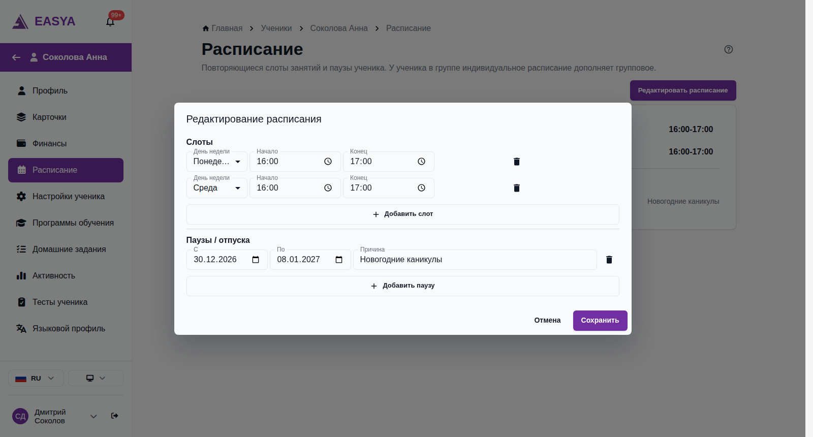Delete the Среда slot with trash icon
Image resolution: width=813 pixels, height=437 pixels.
517,188
